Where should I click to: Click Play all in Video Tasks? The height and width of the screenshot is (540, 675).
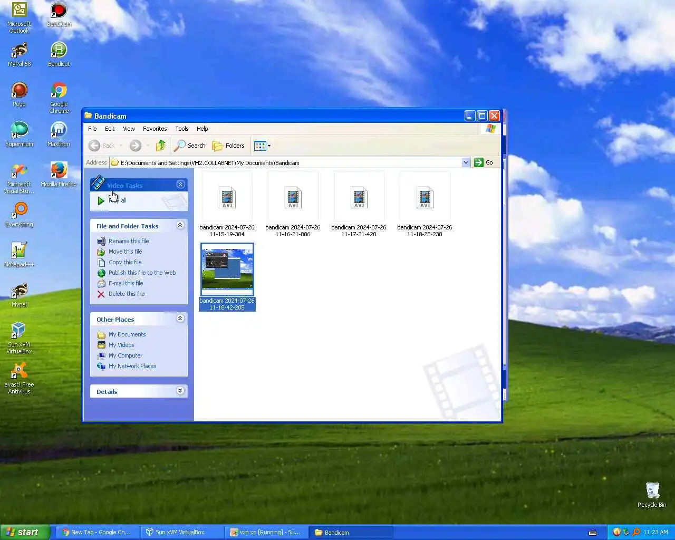112,200
